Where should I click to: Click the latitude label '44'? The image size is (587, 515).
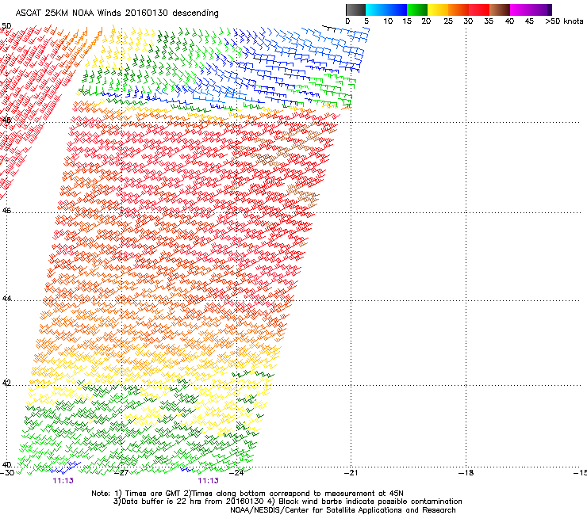6,299
